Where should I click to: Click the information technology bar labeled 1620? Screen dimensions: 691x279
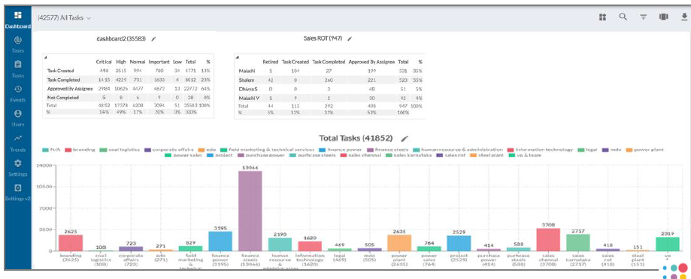pos(310,246)
